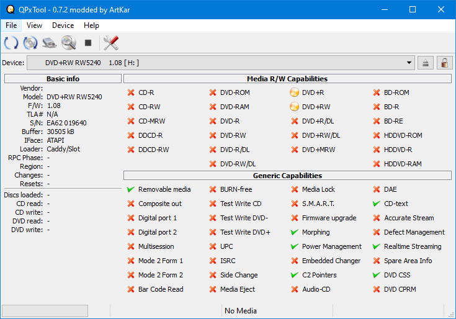Click the Model value DVD+RW RW5240

74,97
